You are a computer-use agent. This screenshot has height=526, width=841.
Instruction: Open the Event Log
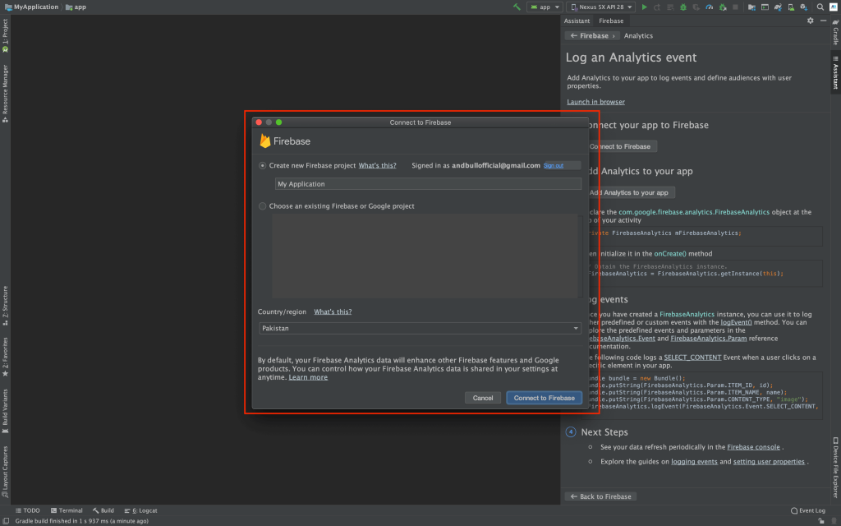pos(808,510)
